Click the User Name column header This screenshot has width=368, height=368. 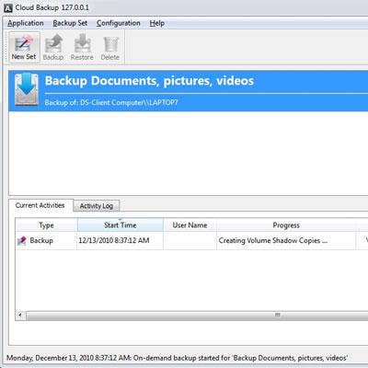pos(190,225)
